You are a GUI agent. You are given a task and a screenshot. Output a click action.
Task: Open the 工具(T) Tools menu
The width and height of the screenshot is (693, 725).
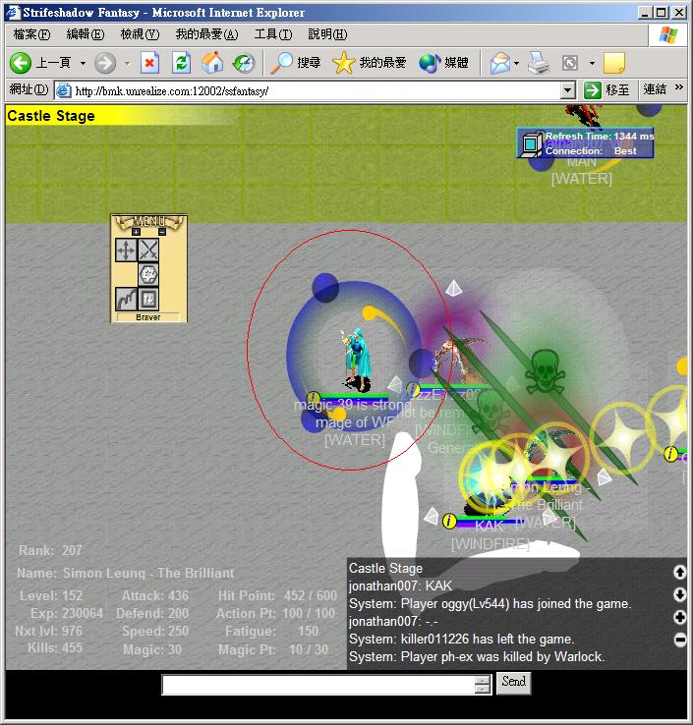(273, 34)
